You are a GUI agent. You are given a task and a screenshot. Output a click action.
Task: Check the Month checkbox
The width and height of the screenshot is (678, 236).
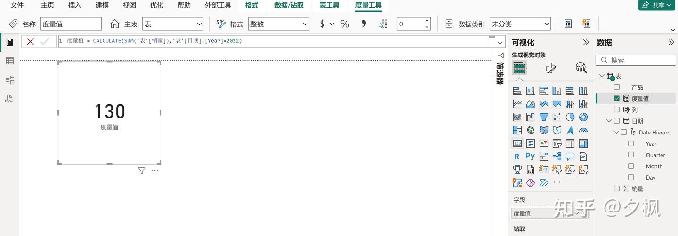pos(631,166)
